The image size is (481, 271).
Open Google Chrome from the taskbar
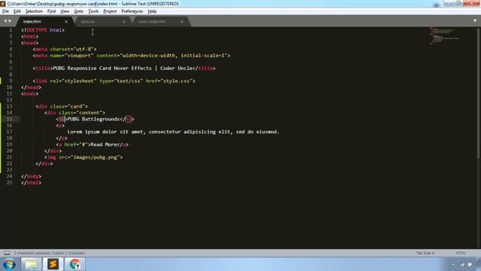[x=74, y=264]
